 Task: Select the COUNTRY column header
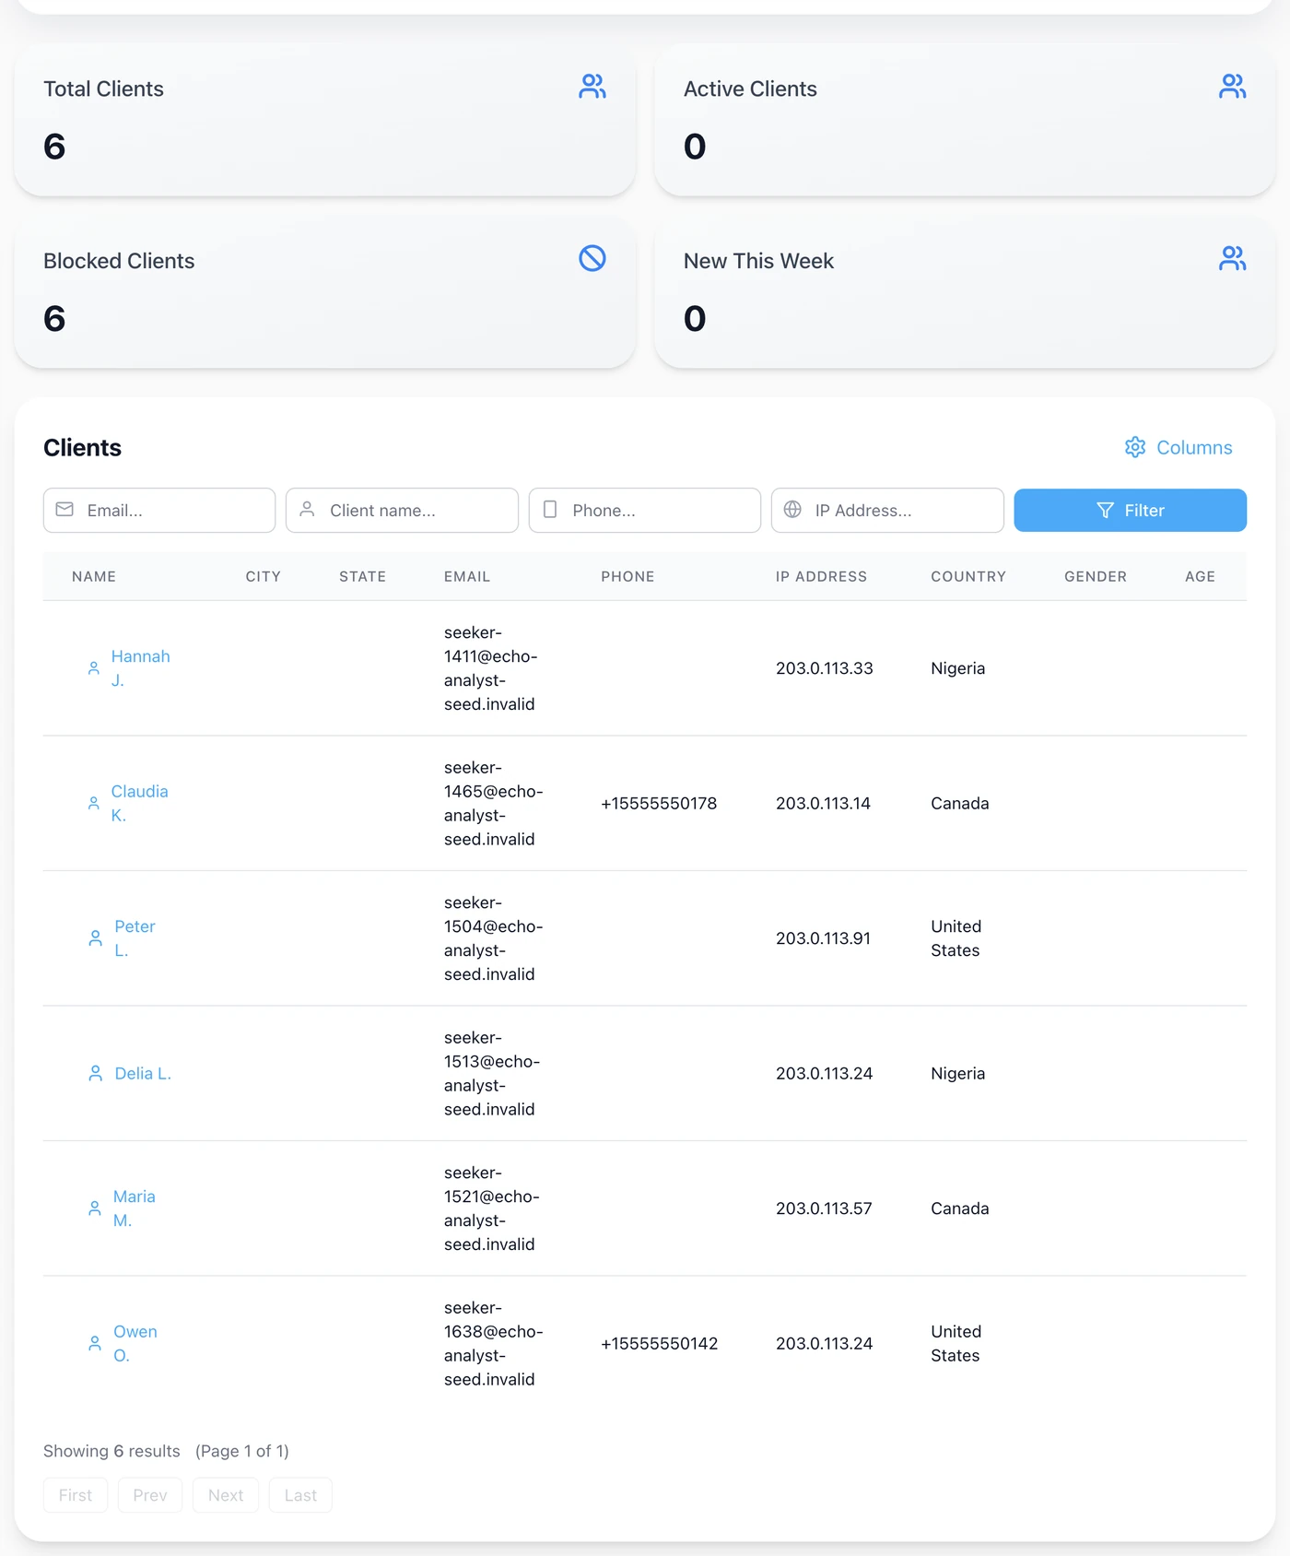[x=968, y=576]
